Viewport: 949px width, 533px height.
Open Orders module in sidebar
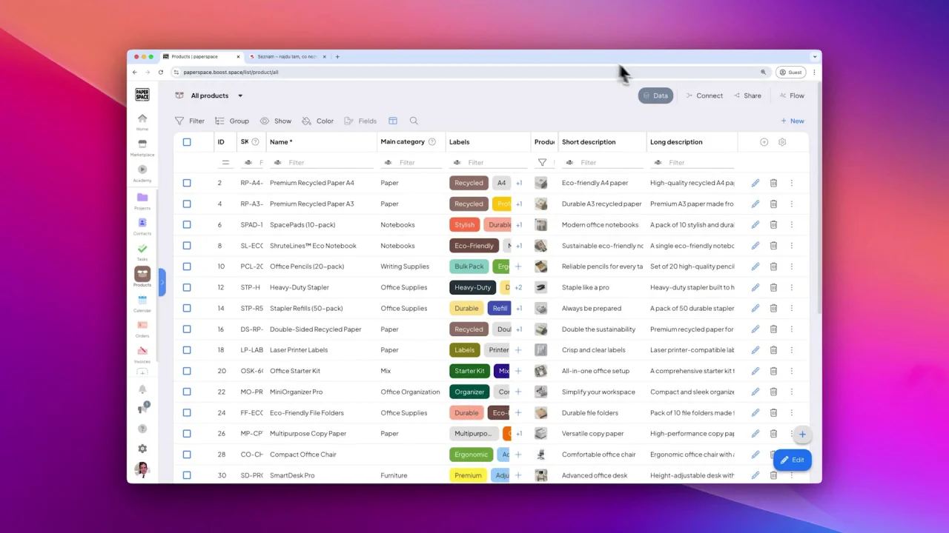tap(142, 329)
